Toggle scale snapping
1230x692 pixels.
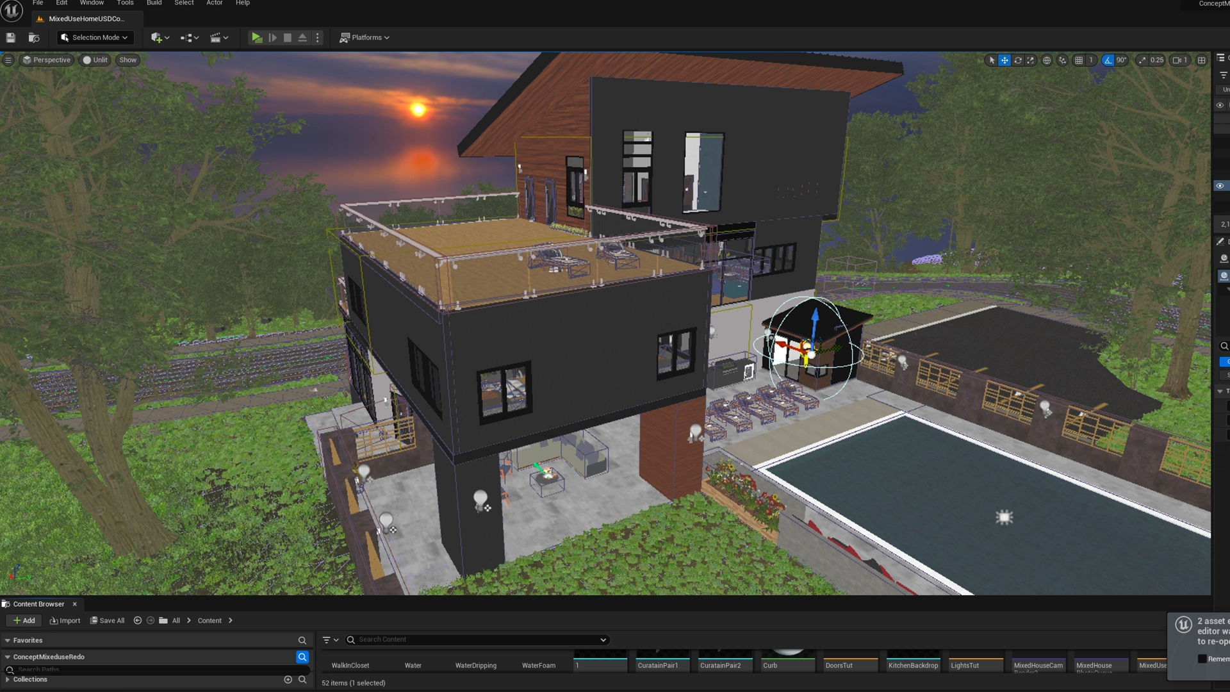point(1142,60)
